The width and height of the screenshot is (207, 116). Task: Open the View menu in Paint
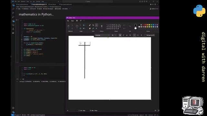click(x=72, y=21)
